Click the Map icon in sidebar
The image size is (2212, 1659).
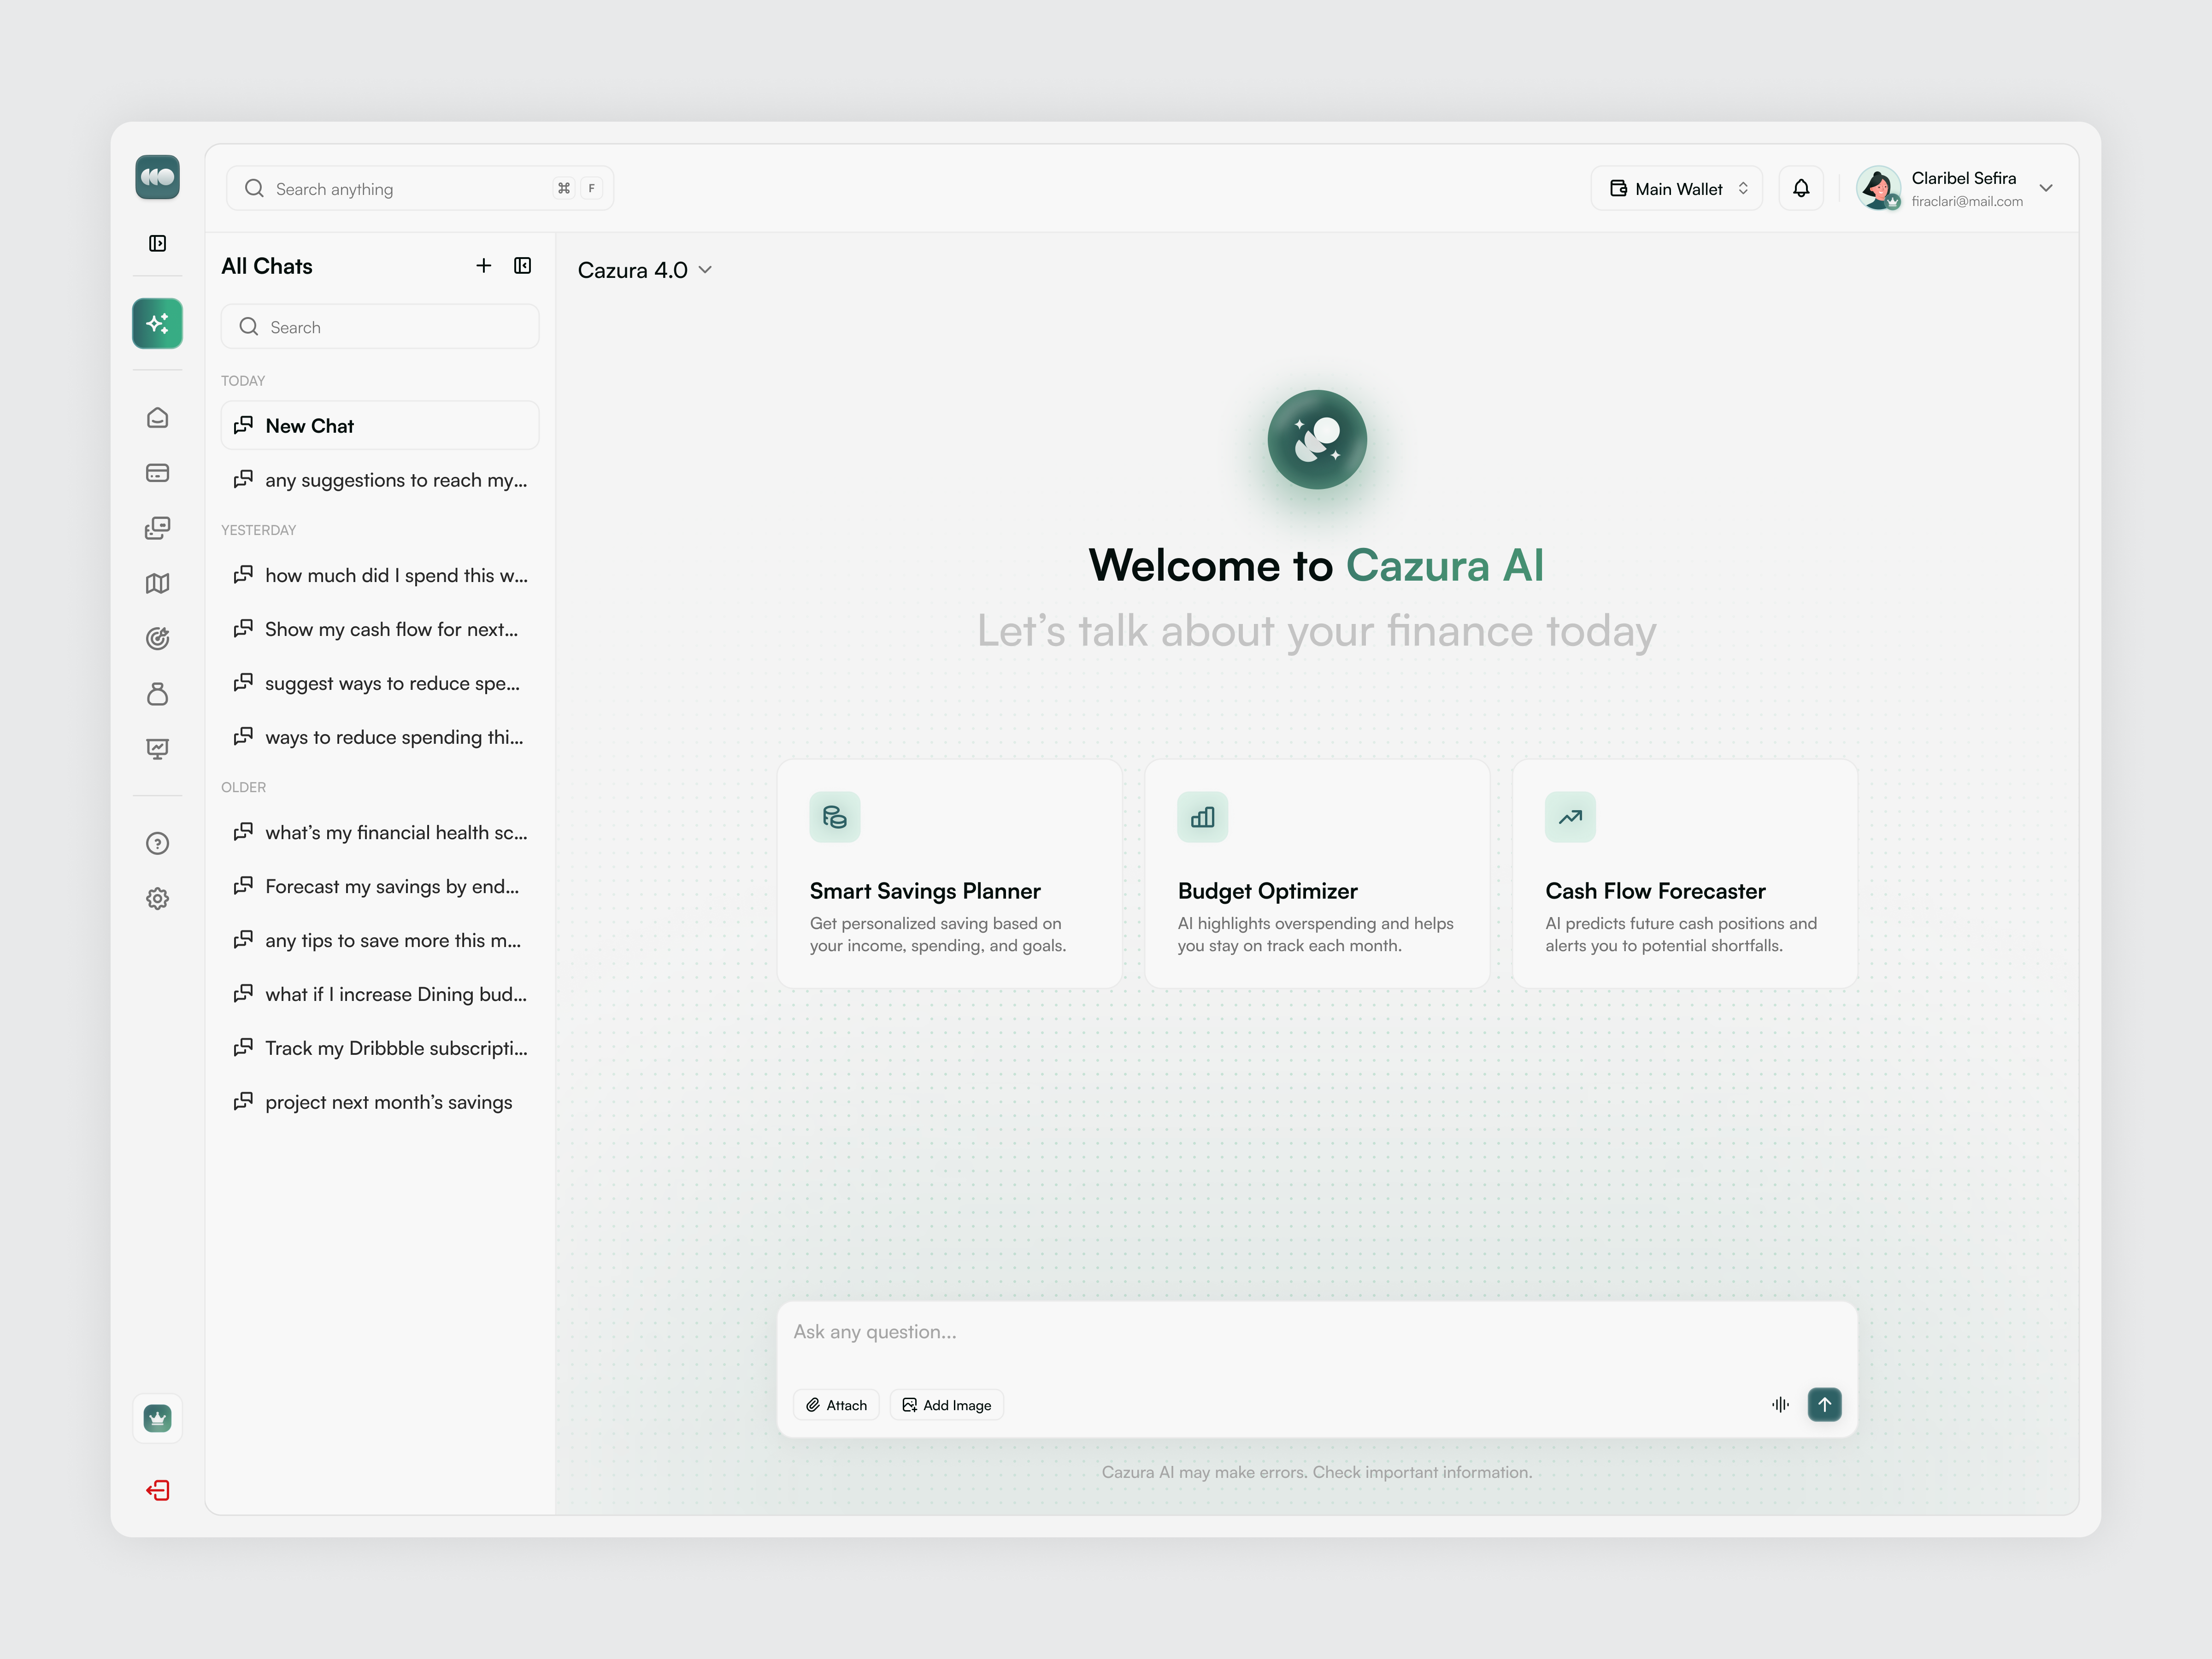(x=157, y=583)
